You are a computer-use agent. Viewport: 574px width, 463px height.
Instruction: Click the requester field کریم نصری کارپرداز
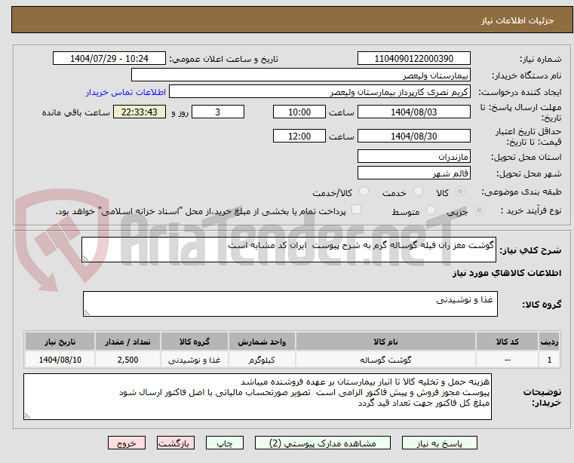320,92
